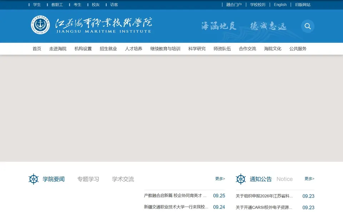Viewport: 343px width, 214px height.
Task: Open the 人才培养 menu
Action: pos(133,49)
